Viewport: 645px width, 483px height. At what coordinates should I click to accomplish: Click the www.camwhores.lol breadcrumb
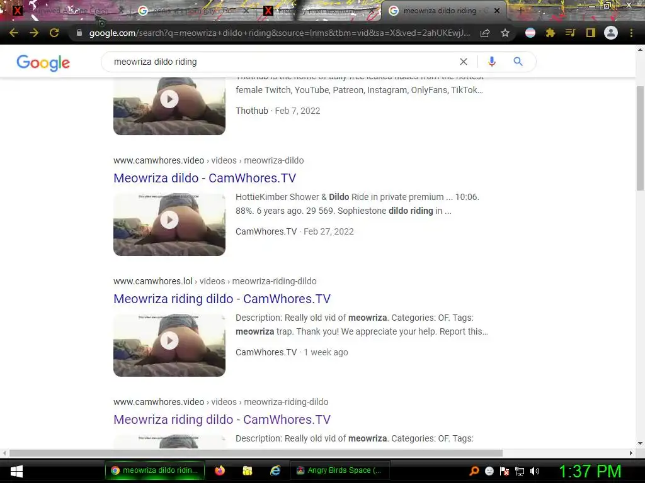pyautogui.click(x=215, y=281)
